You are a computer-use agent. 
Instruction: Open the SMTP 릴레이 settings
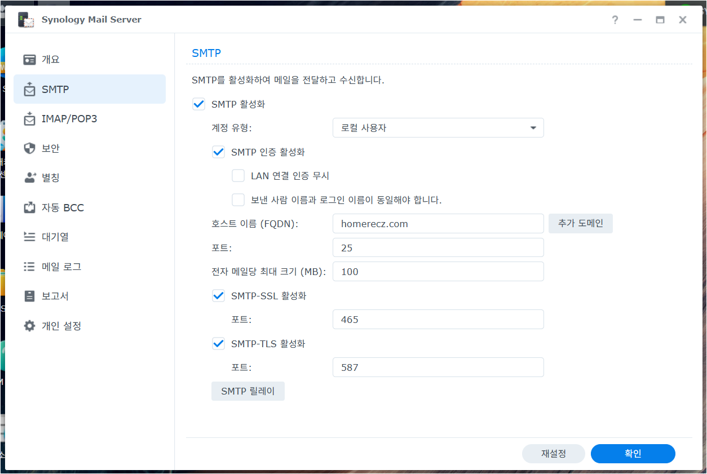(x=248, y=391)
